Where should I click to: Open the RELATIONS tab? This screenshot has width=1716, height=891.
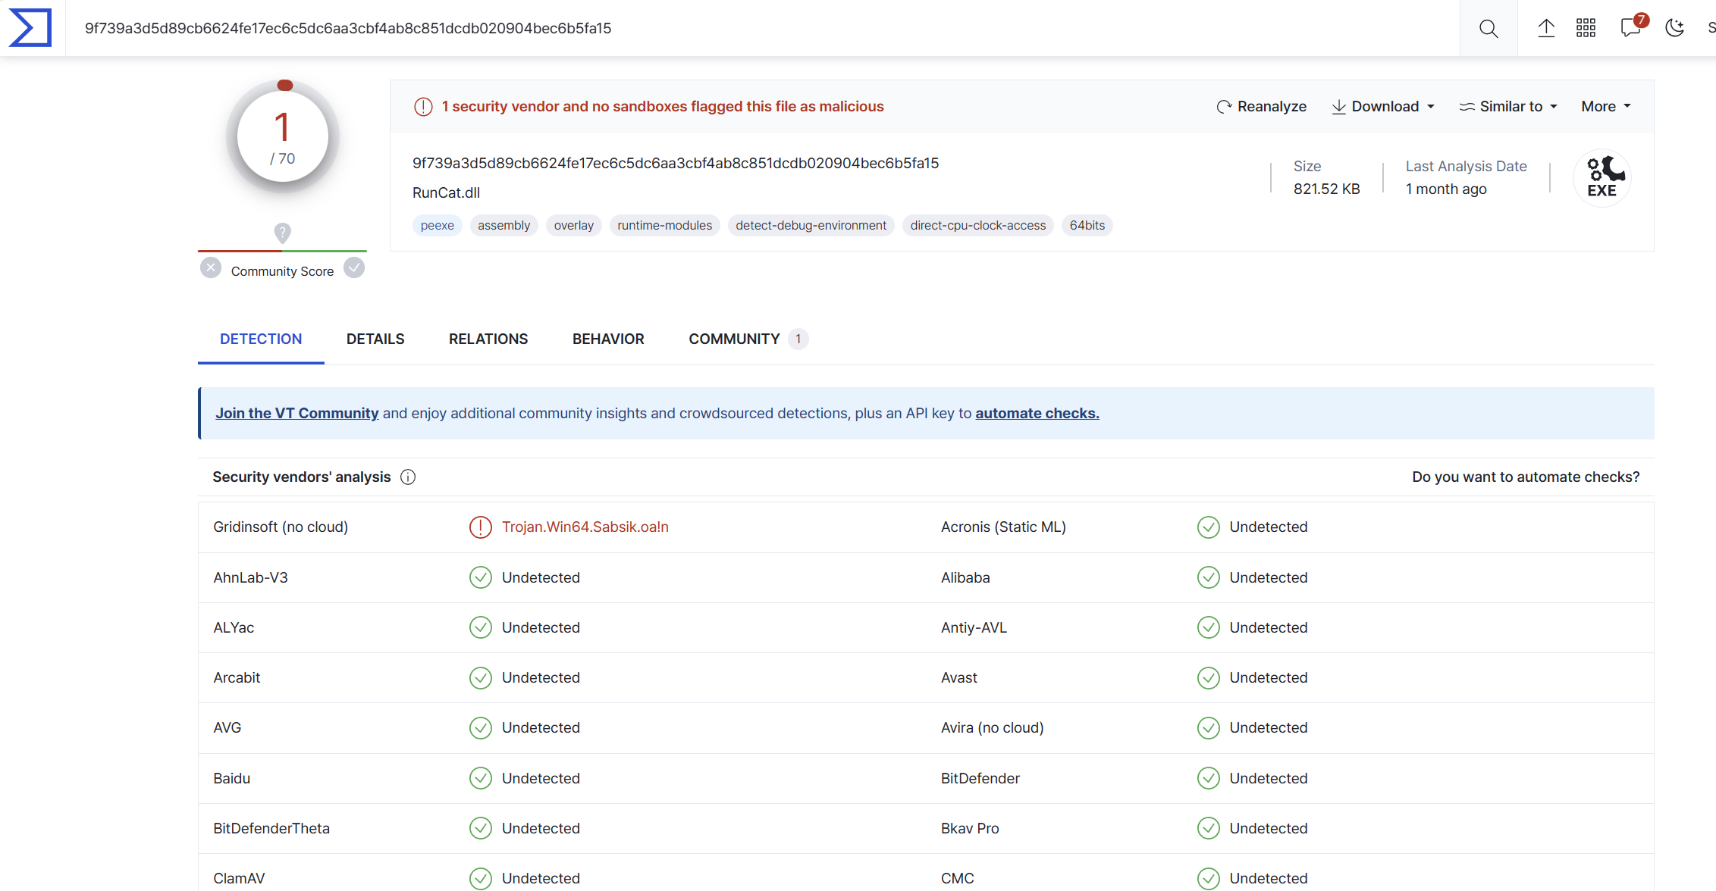[x=488, y=339]
